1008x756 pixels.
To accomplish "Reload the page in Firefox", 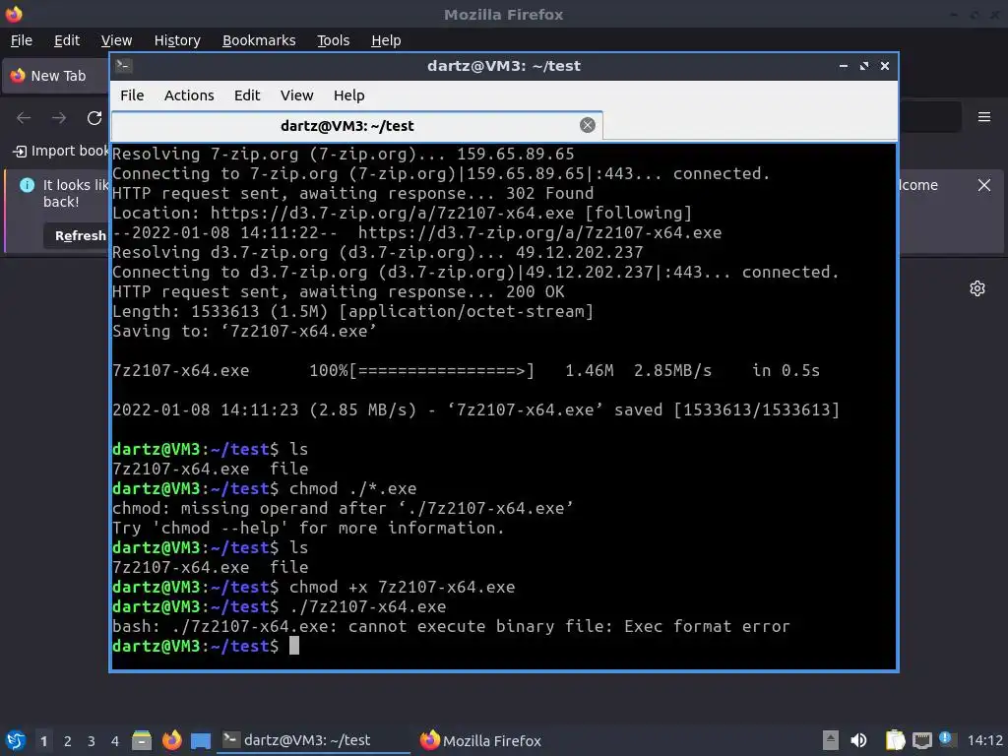I will (94, 118).
